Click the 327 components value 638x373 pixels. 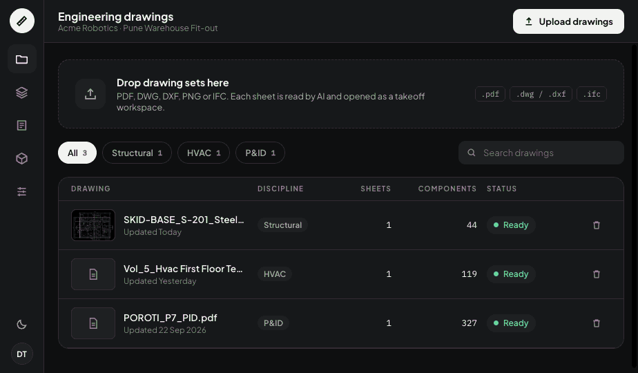(x=469, y=323)
